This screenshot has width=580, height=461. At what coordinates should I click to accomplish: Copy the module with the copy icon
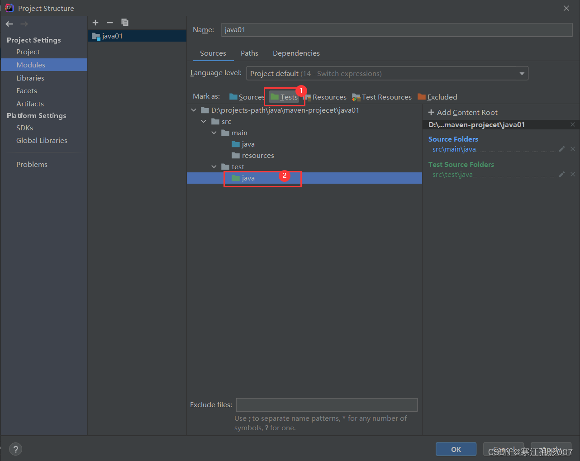point(125,23)
